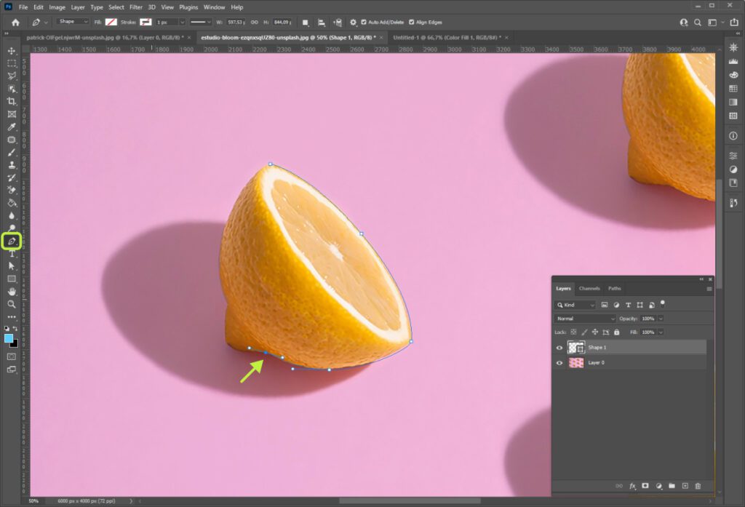Select the Paint Bucket tool
The width and height of the screenshot is (745, 507).
[12, 203]
